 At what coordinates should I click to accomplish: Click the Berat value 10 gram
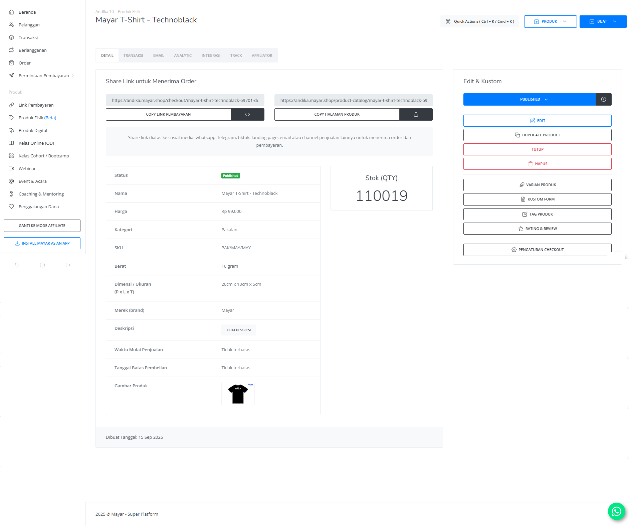pos(230,266)
